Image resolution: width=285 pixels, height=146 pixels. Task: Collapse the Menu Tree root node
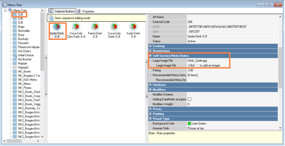(x=5, y=10)
